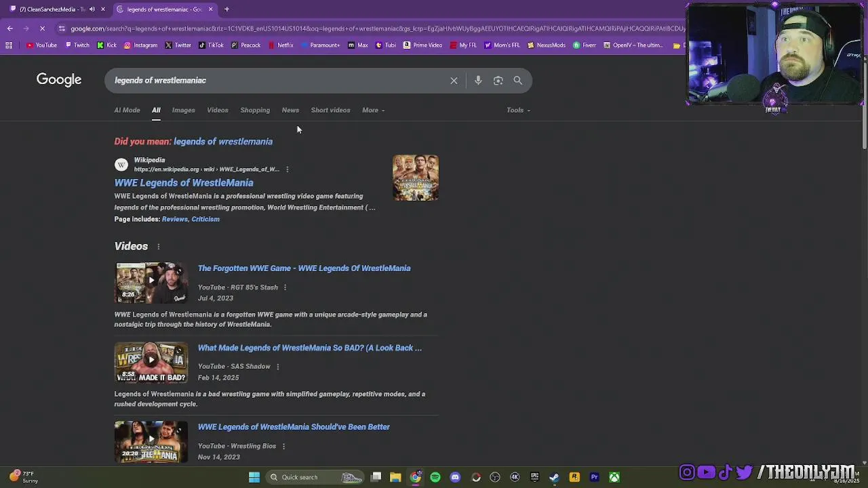The height and width of the screenshot is (488, 868).
Task: Open the Instagram bookmark
Action: coord(140,45)
